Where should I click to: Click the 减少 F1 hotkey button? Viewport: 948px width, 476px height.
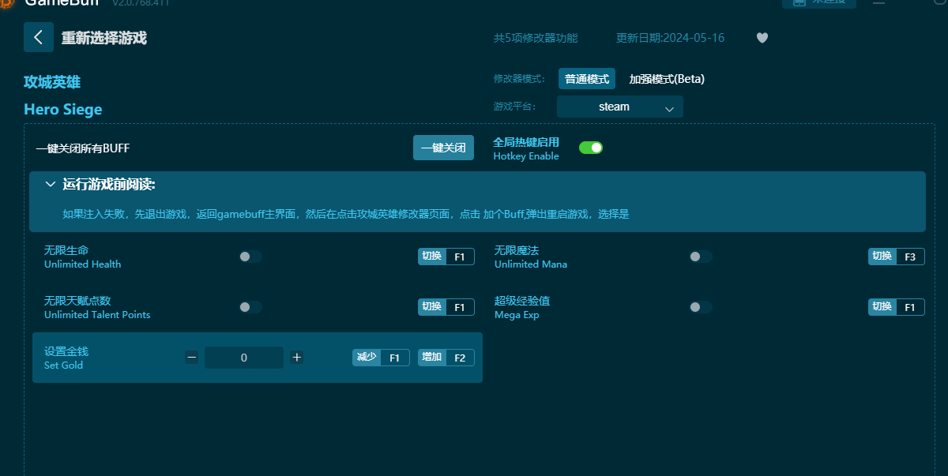[381, 358]
